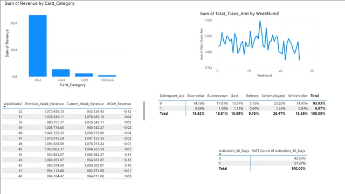Click the 6.07% total cell
345x194 pixels.
320,108
